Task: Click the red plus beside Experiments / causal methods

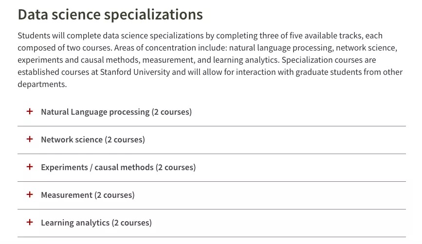Action: coord(30,167)
